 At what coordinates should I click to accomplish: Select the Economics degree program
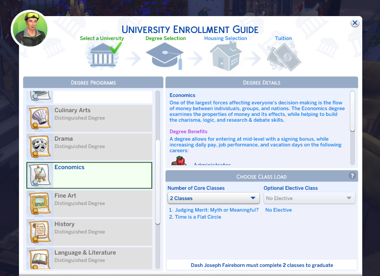click(x=89, y=175)
